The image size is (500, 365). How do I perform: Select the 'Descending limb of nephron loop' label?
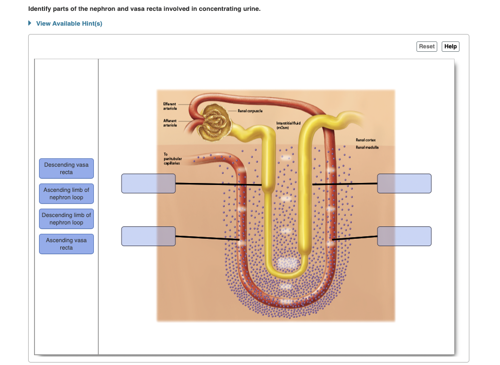pos(66,219)
